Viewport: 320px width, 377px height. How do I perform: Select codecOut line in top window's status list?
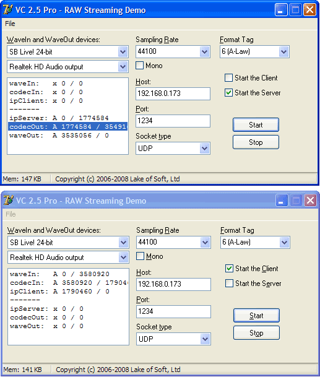68,127
